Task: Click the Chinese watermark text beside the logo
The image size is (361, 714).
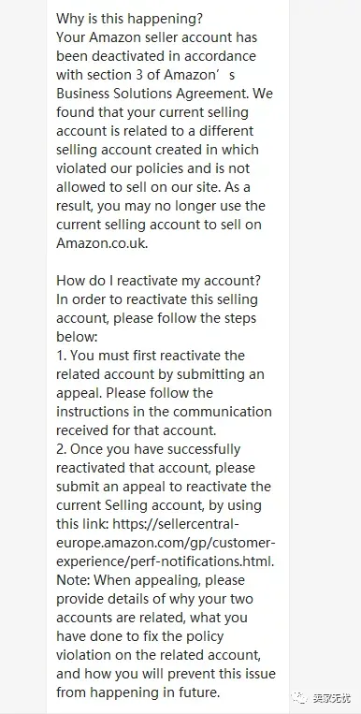Action: [331, 697]
